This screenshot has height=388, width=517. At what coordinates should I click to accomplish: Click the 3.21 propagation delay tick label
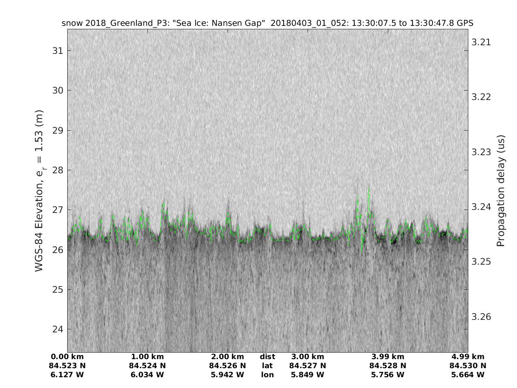481,42
